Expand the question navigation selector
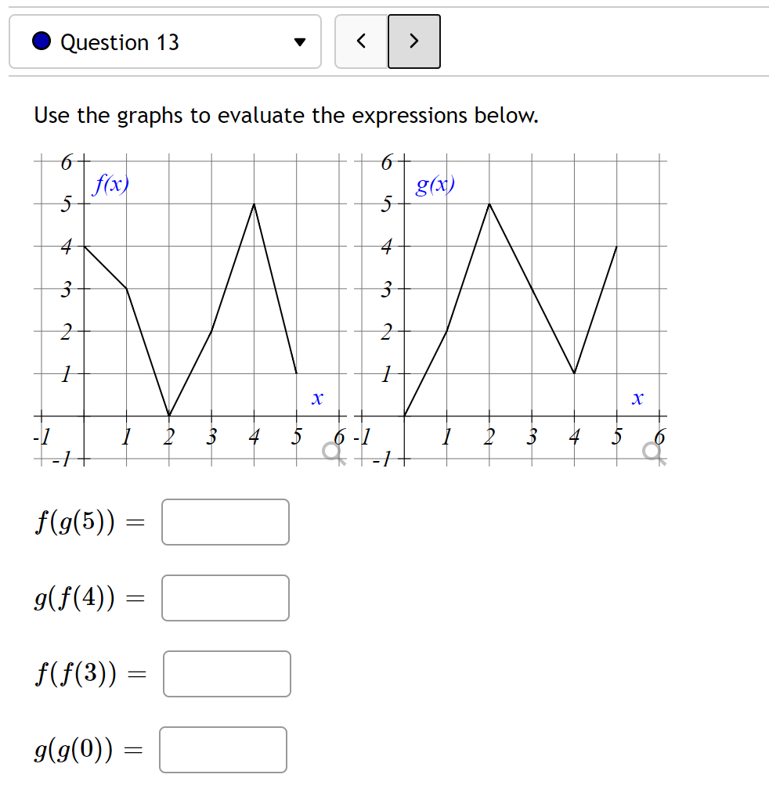The width and height of the screenshot is (769, 796). coord(164,41)
